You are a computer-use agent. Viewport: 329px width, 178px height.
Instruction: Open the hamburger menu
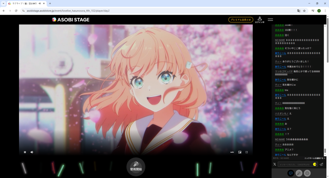tap(270, 20)
